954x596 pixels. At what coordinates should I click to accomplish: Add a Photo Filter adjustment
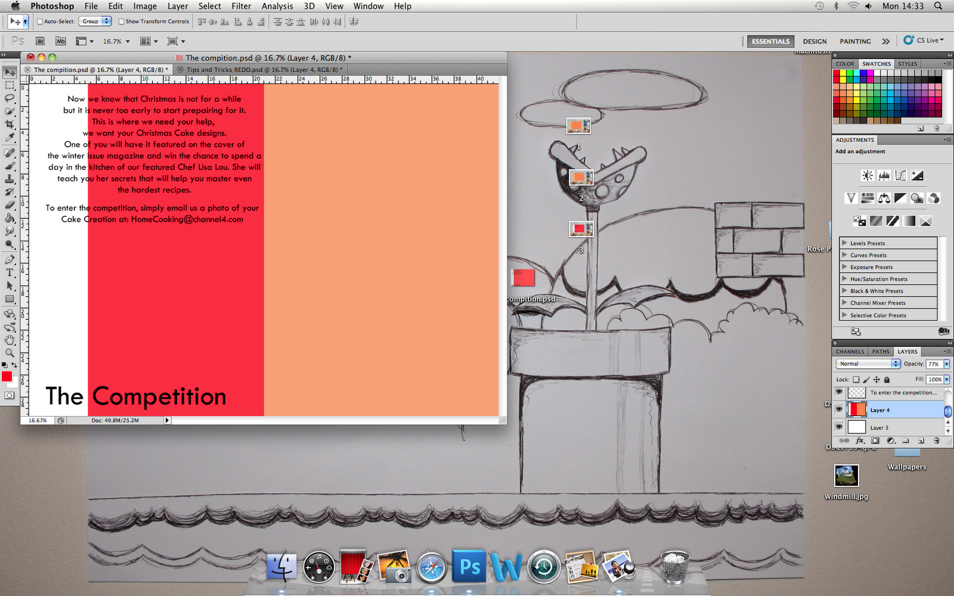click(x=918, y=198)
